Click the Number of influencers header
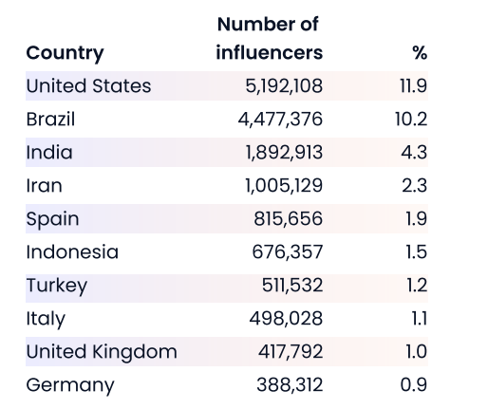Screen dimensions: 488x409 [270, 38]
